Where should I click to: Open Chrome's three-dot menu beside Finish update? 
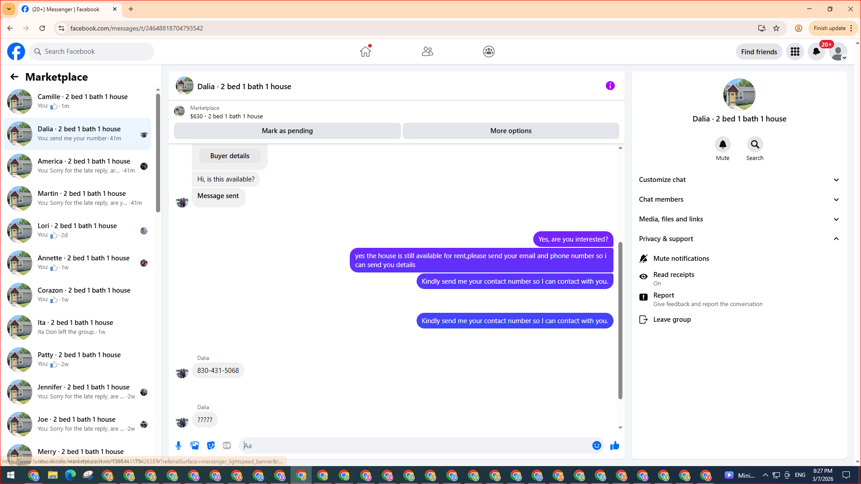coord(851,28)
